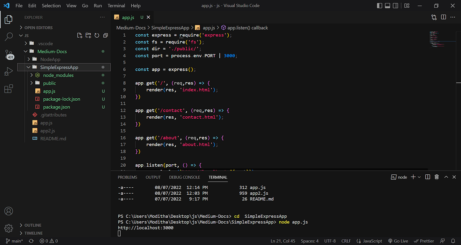Refresh the Explorer view

click(97, 35)
